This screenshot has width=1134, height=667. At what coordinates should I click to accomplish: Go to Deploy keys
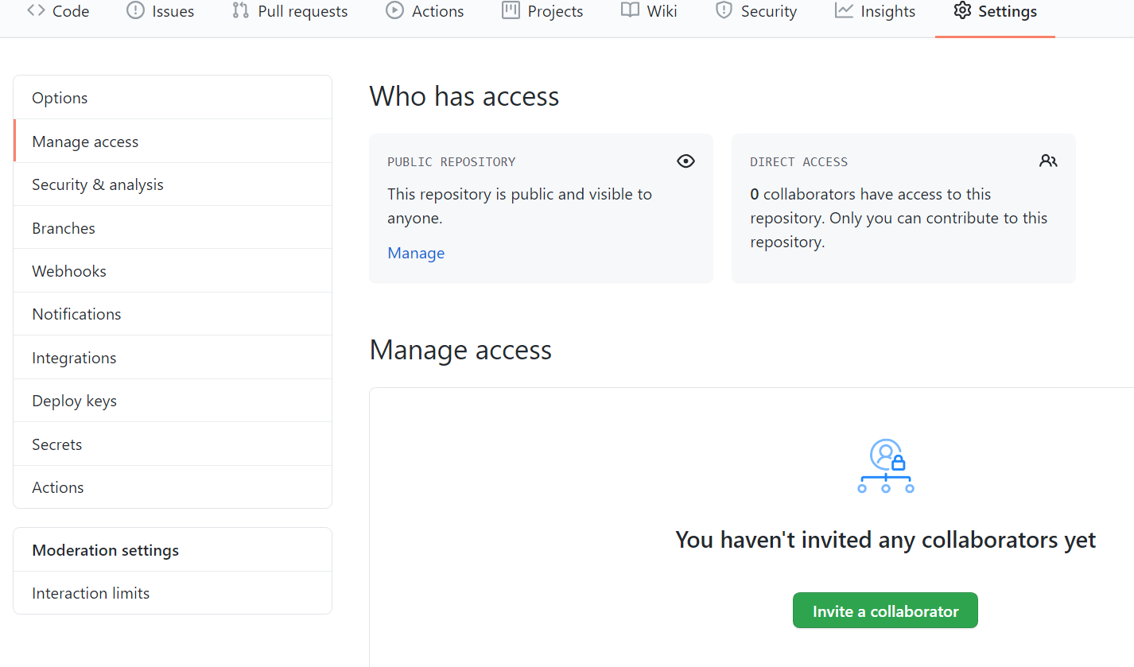173,401
